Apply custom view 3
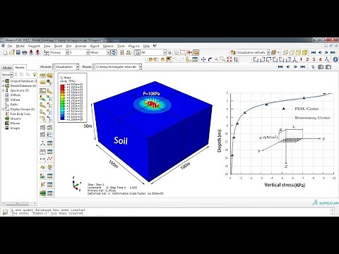The image size is (339, 254). [314, 59]
